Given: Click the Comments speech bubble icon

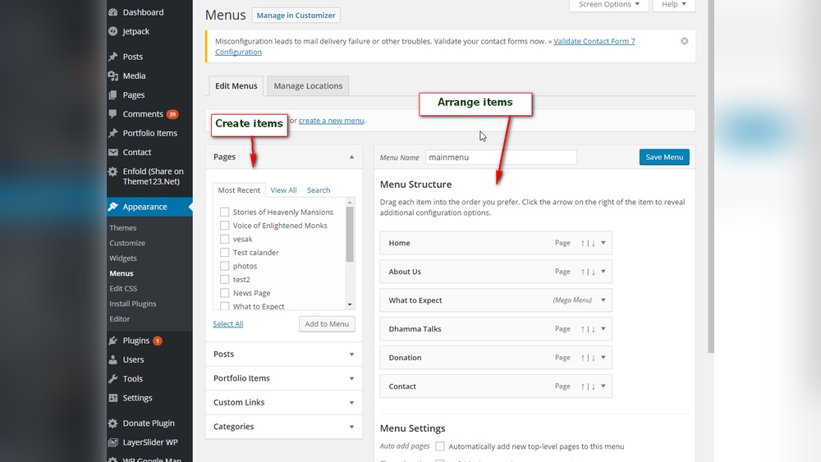Looking at the screenshot, I should [x=113, y=114].
